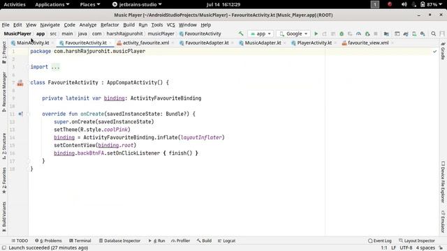Open the Google device selector dropdown
Viewport: 447px width, 251px height.
[x=293, y=33]
